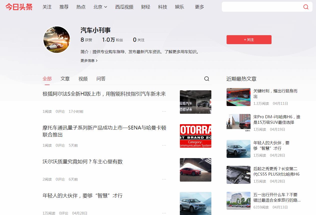
Task: Click the MOTORRAD Best Brand thumbnail
Action: tap(196, 136)
